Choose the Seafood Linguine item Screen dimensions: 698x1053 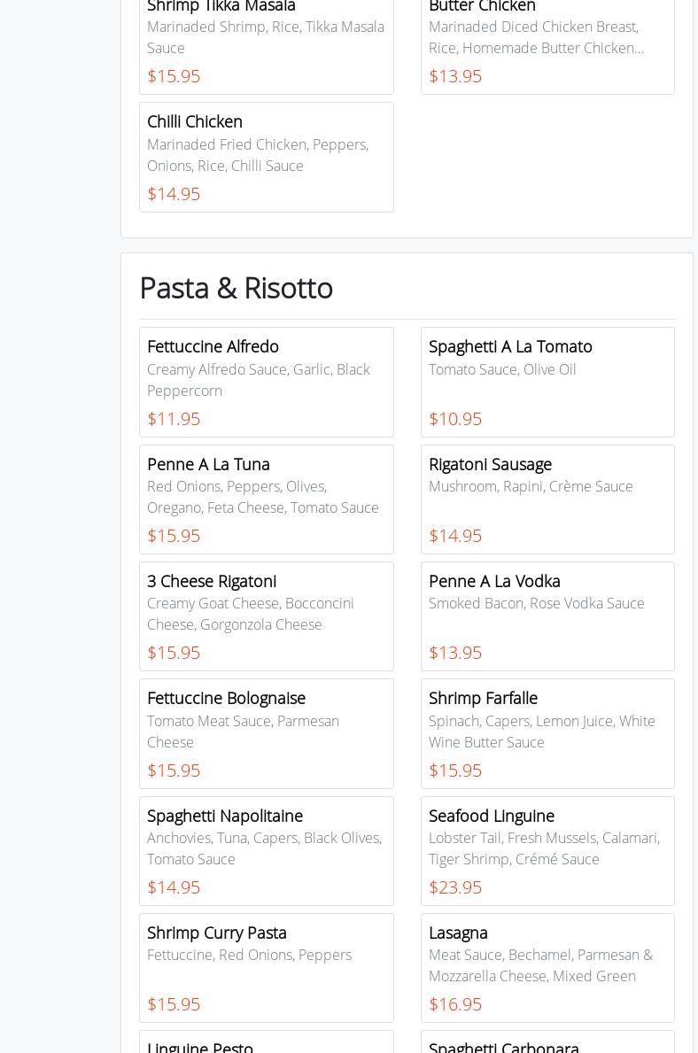(547, 851)
